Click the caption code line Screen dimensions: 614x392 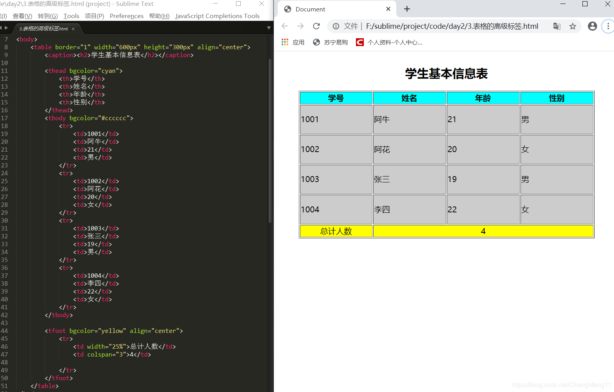pos(119,55)
